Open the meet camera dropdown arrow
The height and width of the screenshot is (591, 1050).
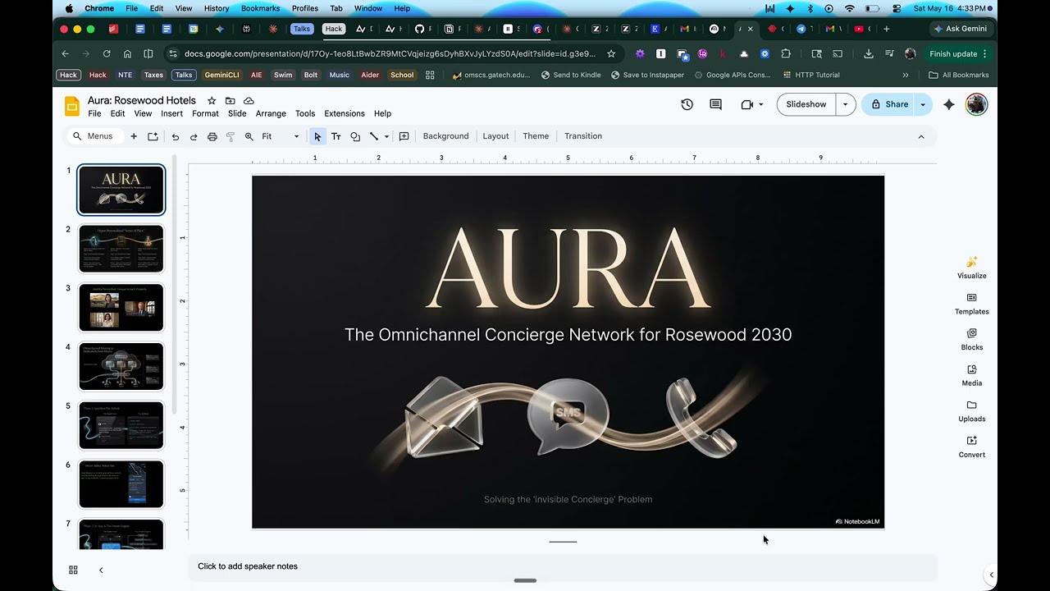pyautogui.click(x=760, y=104)
